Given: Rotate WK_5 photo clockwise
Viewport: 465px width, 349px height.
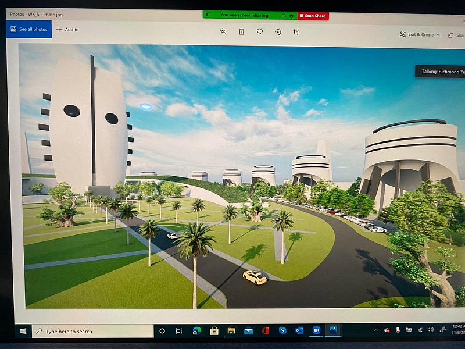Looking at the screenshot, I should point(278,33).
